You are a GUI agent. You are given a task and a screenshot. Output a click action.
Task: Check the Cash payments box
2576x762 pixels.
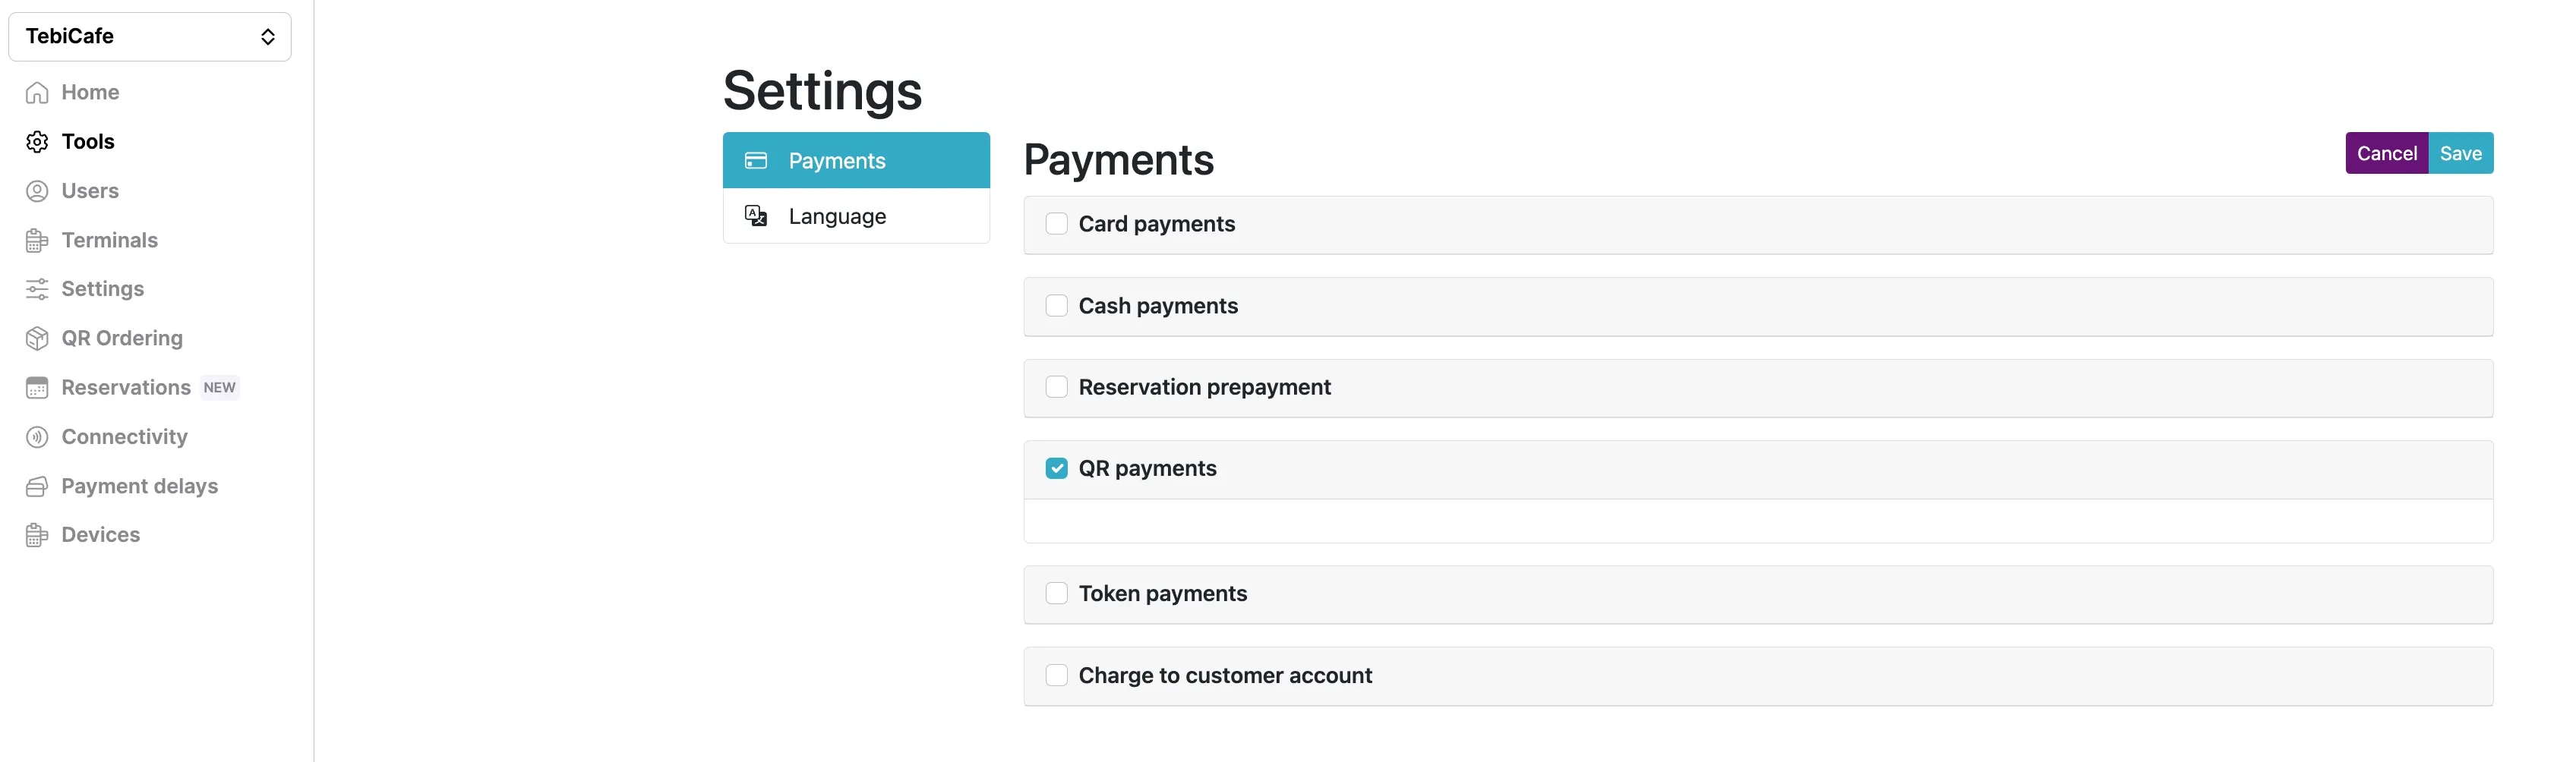1056,305
